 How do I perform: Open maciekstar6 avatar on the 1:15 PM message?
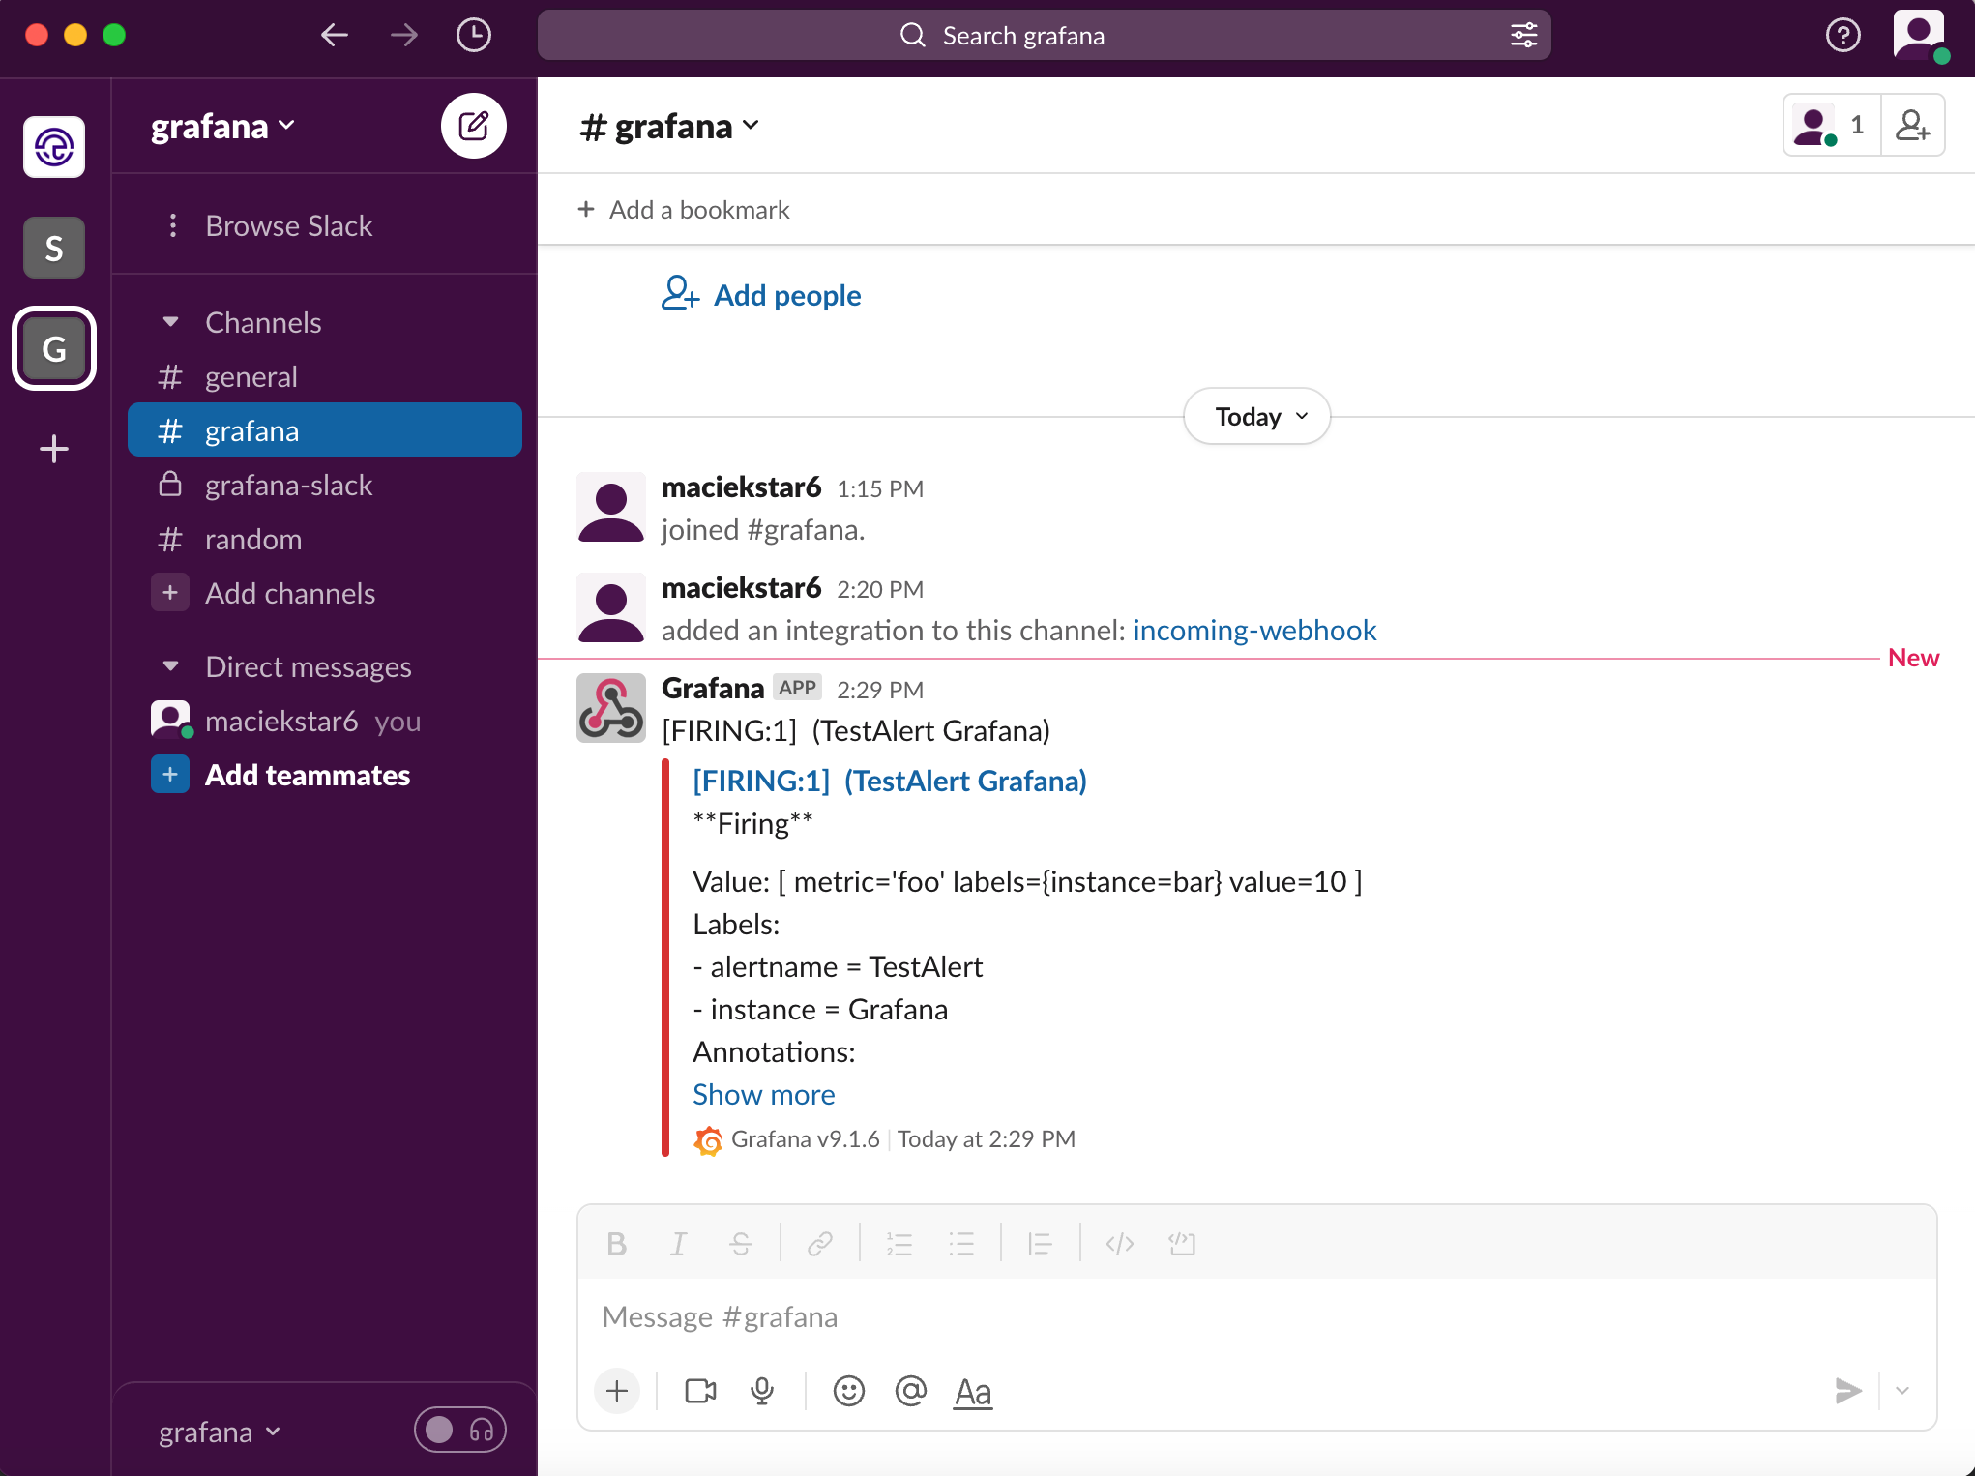(x=611, y=506)
